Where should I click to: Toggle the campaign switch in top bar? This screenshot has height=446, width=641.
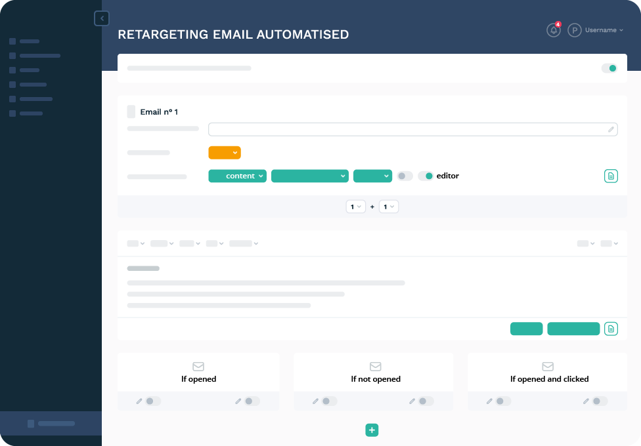(x=609, y=68)
